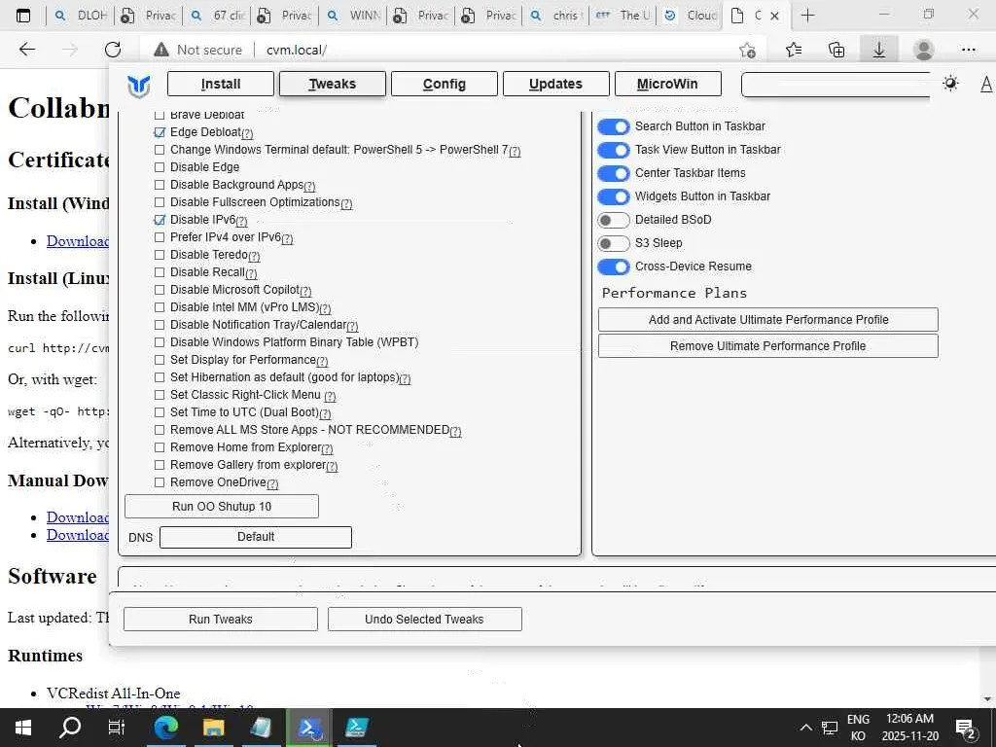This screenshot has width=996, height=747.
Task: Open browser Collections icon
Action: 836,50
